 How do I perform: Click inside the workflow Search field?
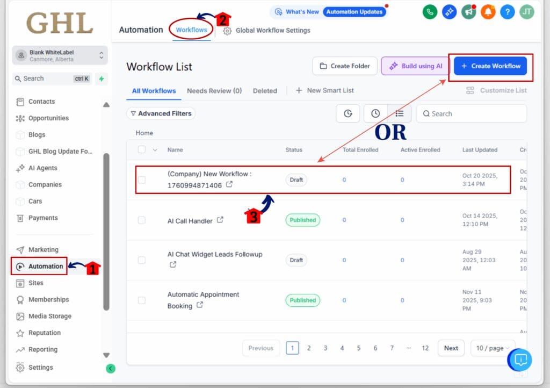click(x=471, y=113)
